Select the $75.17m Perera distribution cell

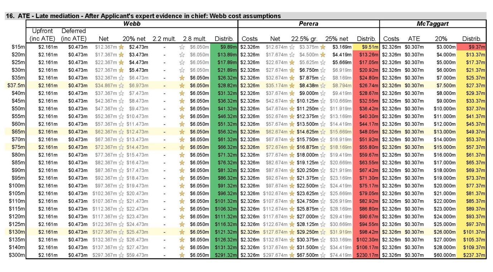[366, 186]
